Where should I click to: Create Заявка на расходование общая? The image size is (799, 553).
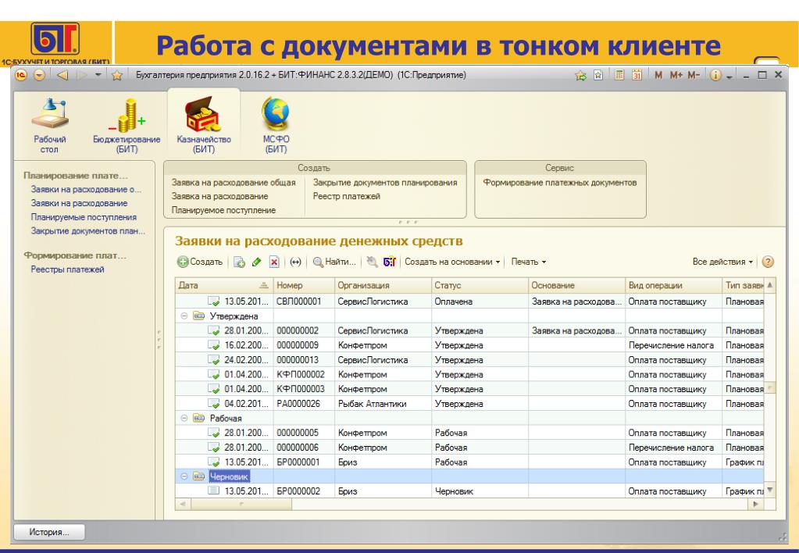tap(234, 183)
